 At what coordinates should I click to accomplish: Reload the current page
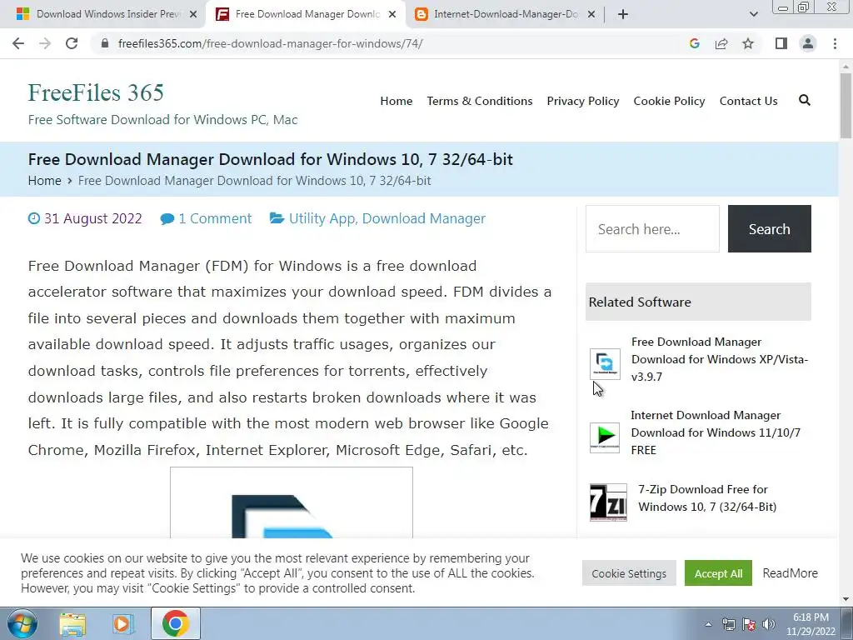[x=72, y=43]
